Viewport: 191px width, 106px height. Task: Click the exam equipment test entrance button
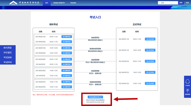point(95,97)
